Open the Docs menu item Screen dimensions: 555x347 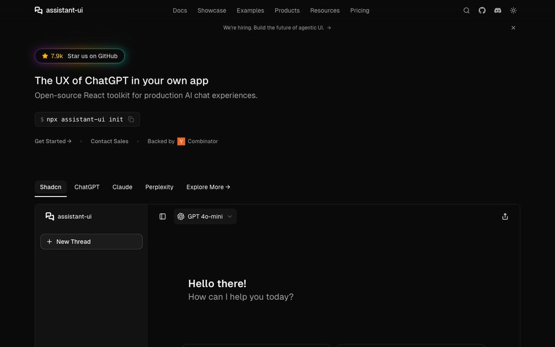[180, 11]
